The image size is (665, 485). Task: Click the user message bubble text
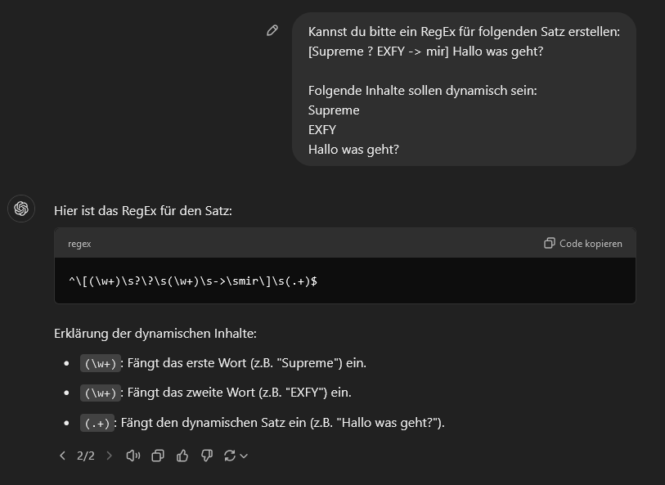464,51
